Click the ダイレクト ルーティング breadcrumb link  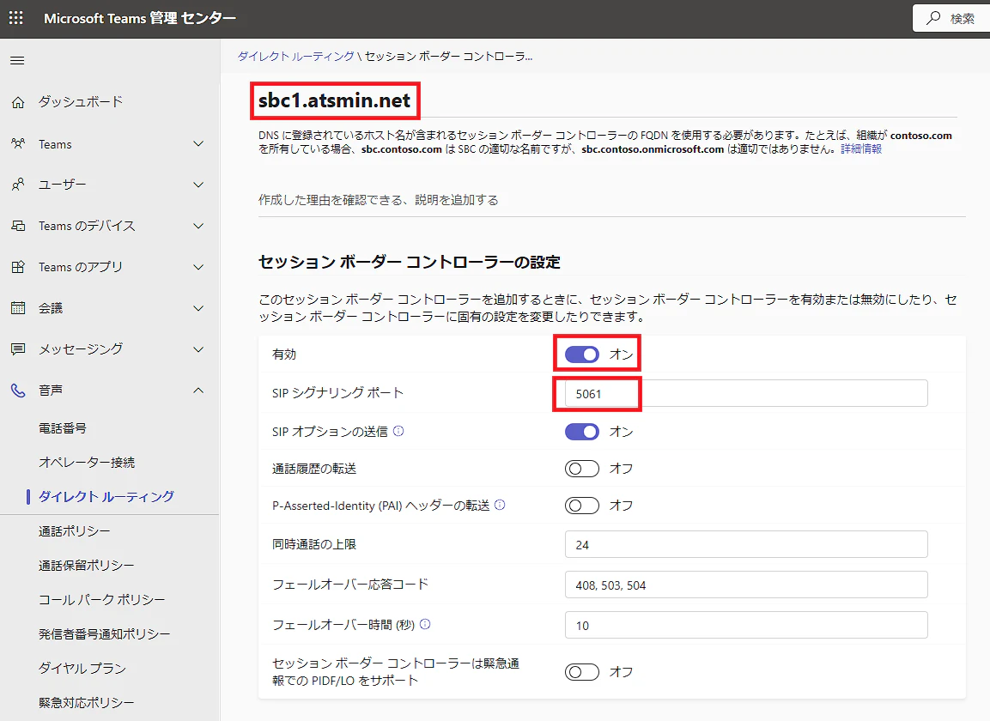[295, 56]
